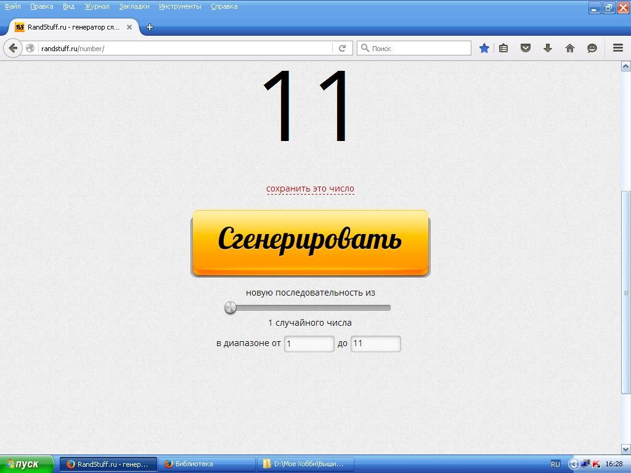This screenshot has width=631, height=473.
Task: Open the hamburger menu button
Action: point(617,48)
